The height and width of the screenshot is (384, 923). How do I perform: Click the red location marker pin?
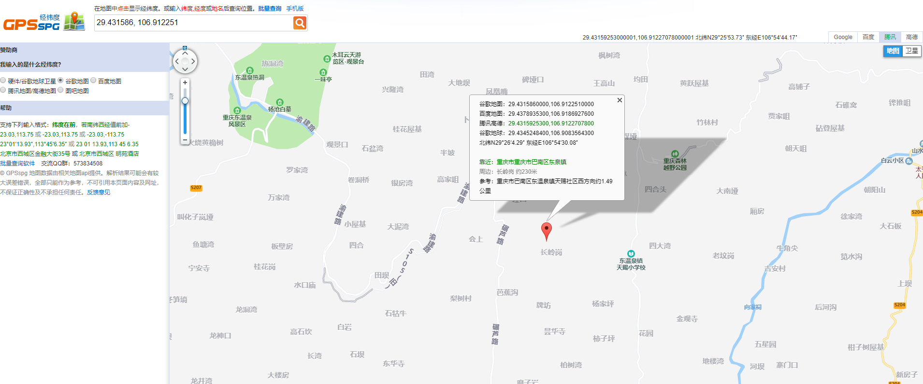coord(546,231)
